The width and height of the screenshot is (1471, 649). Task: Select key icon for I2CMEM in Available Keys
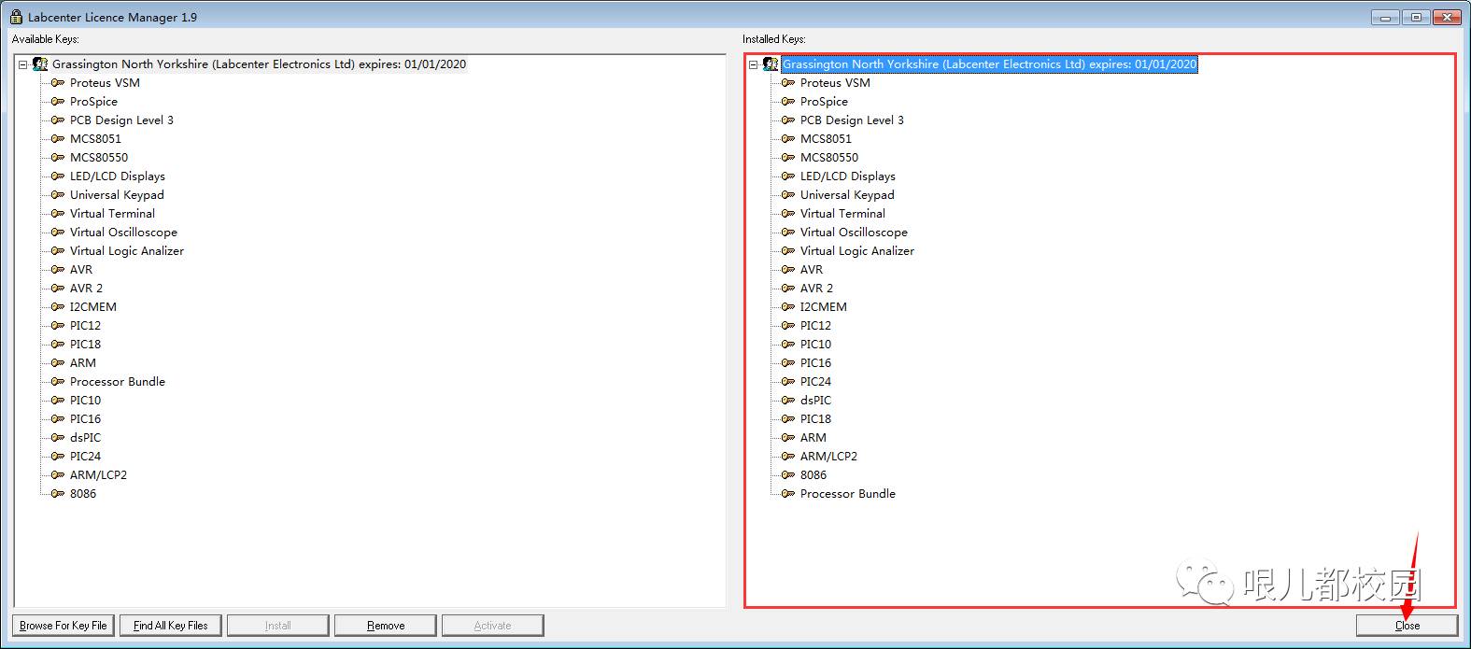(58, 307)
